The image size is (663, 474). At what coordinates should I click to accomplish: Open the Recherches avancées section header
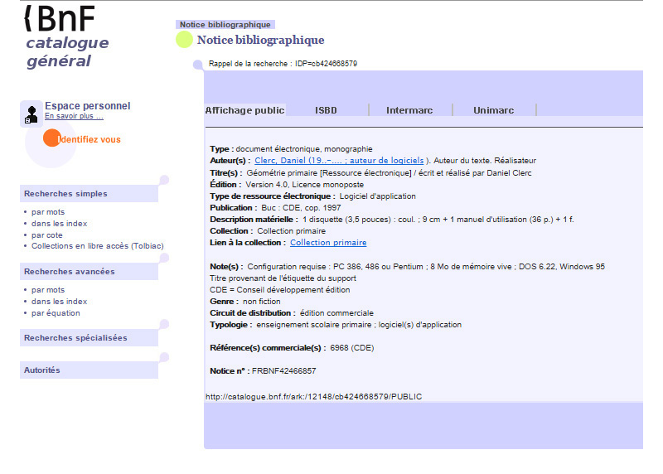pos(89,272)
